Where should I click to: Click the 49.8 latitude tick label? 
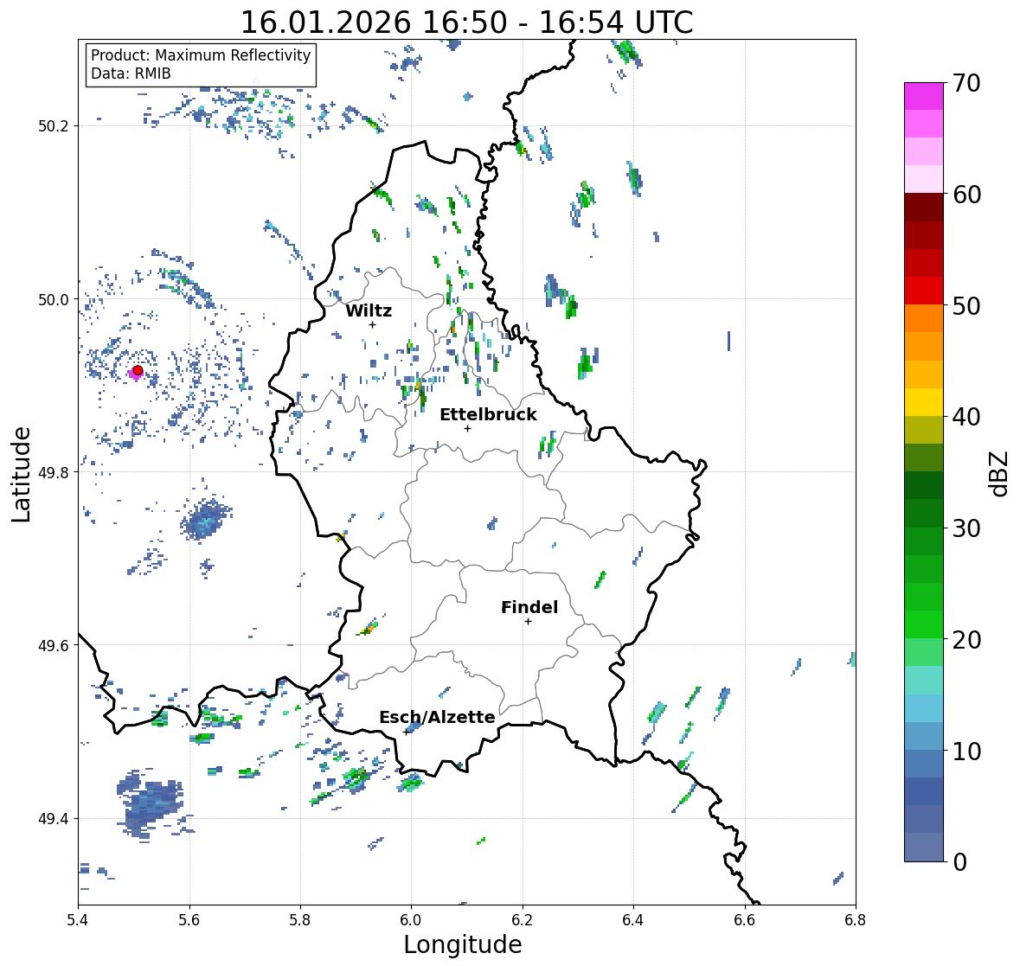[x=54, y=472]
